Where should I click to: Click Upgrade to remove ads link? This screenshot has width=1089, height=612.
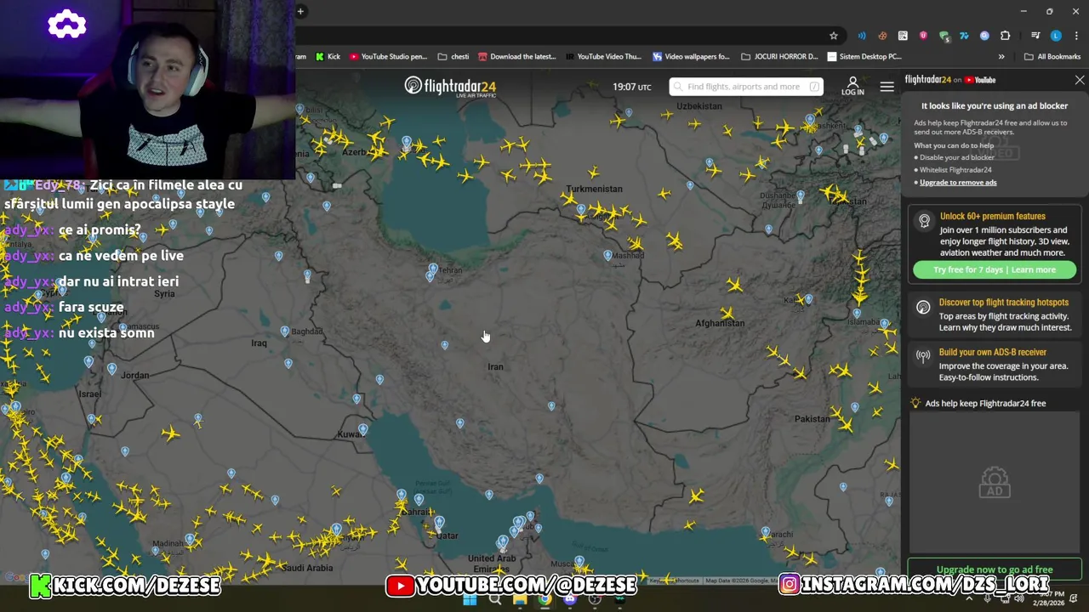pyautogui.click(x=958, y=182)
